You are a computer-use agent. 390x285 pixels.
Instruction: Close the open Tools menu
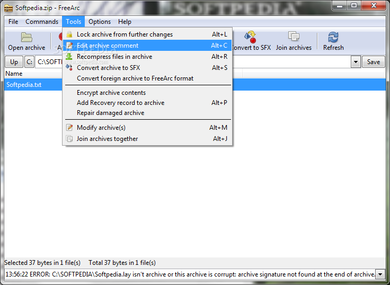coord(73,22)
